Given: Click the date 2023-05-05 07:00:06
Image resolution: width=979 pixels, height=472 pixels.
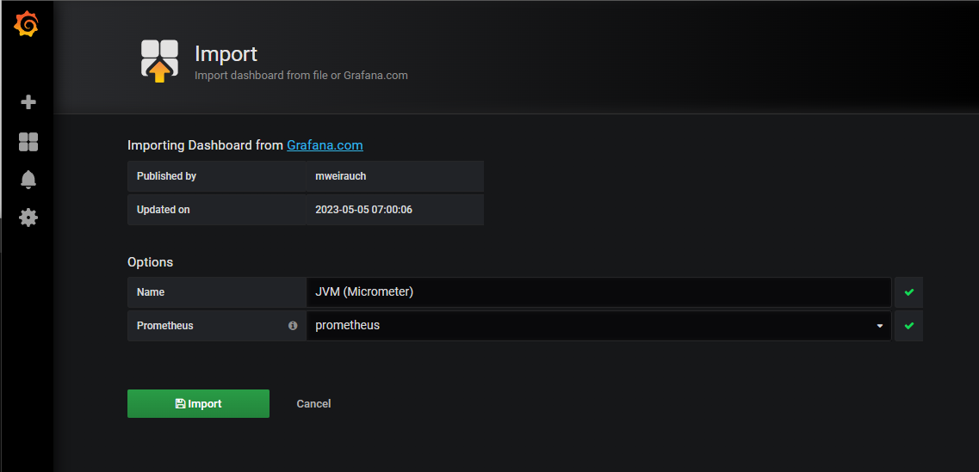Looking at the screenshot, I should tap(364, 210).
